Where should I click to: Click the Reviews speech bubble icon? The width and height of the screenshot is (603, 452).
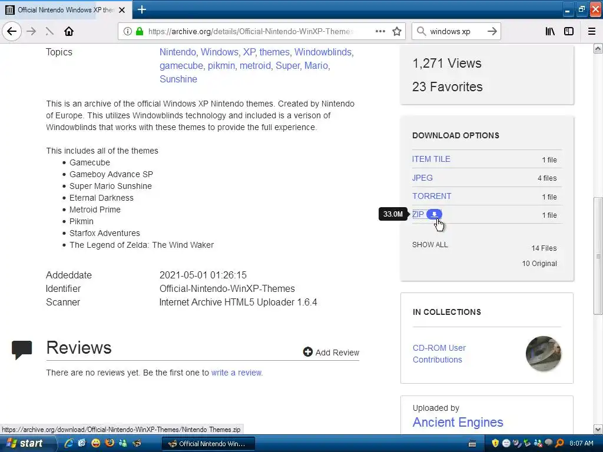click(22, 350)
